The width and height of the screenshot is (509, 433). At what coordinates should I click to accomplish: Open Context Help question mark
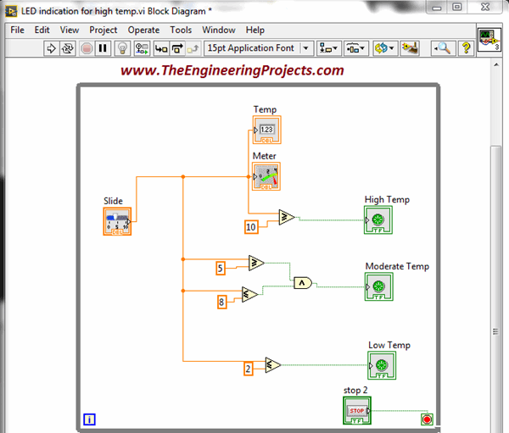coord(467,48)
